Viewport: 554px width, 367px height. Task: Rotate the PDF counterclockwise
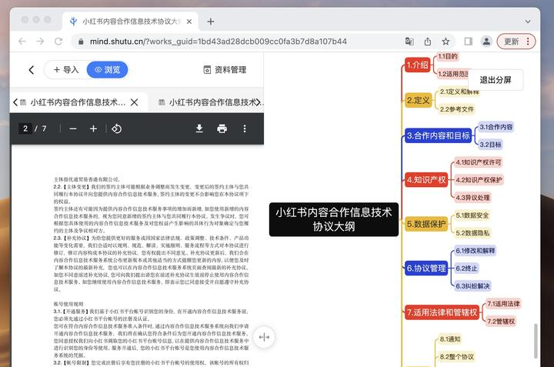coord(117,129)
